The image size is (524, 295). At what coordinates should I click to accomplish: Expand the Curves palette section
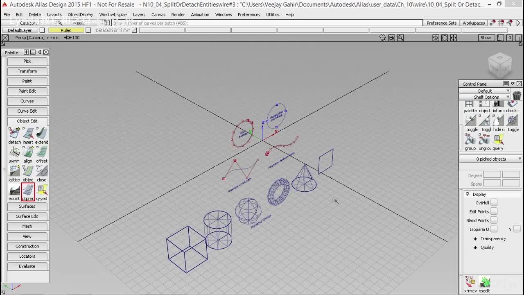tap(27, 101)
